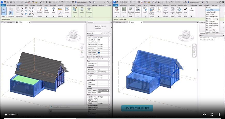The width and height of the screenshot is (225, 119).
Task: Open the Multiple Families Selected type selector
Action: pos(99,28)
